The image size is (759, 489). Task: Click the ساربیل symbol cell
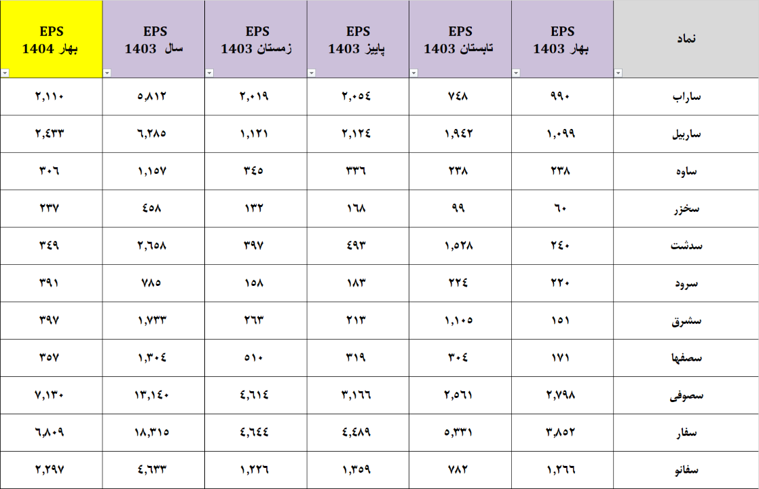pyautogui.click(x=686, y=134)
